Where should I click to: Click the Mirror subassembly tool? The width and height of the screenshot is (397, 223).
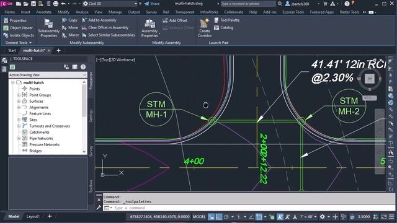[71, 35]
